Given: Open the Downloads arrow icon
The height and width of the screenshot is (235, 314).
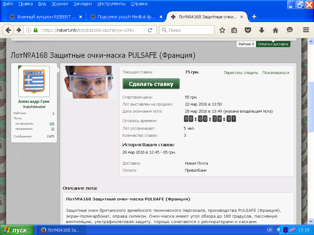Looking at the screenshot, I should click(262, 30).
